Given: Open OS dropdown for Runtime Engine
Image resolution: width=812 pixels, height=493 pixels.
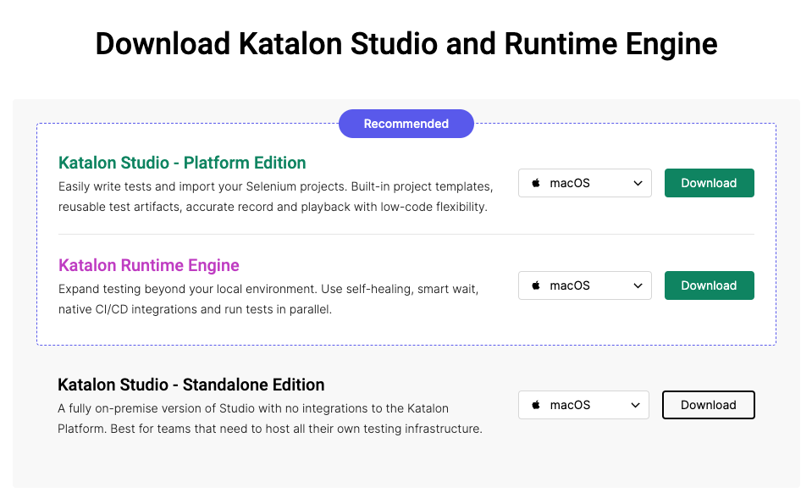Looking at the screenshot, I should pyautogui.click(x=585, y=285).
